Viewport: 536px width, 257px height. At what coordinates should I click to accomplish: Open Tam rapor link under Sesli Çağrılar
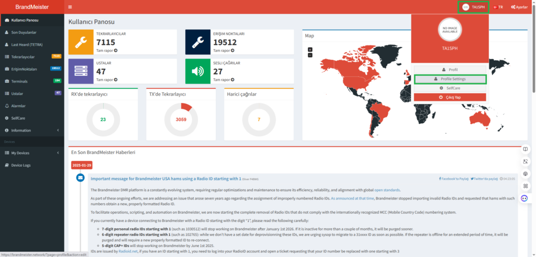(x=224, y=80)
